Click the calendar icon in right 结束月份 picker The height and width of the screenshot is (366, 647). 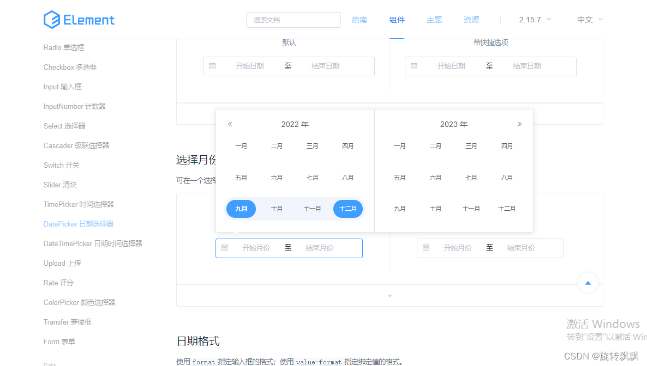click(426, 248)
